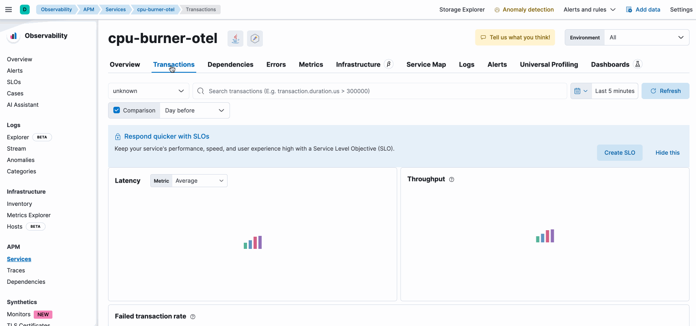Click the Throughput help question icon
696x326 pixels.
451,179
